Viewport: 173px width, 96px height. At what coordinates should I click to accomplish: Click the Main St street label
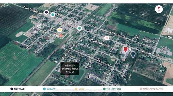pyautogui.click(x=146, y=52)
